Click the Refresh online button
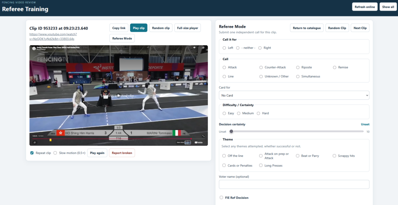The width and height of the screenshot is (398, 205). (x=365, y=7)
